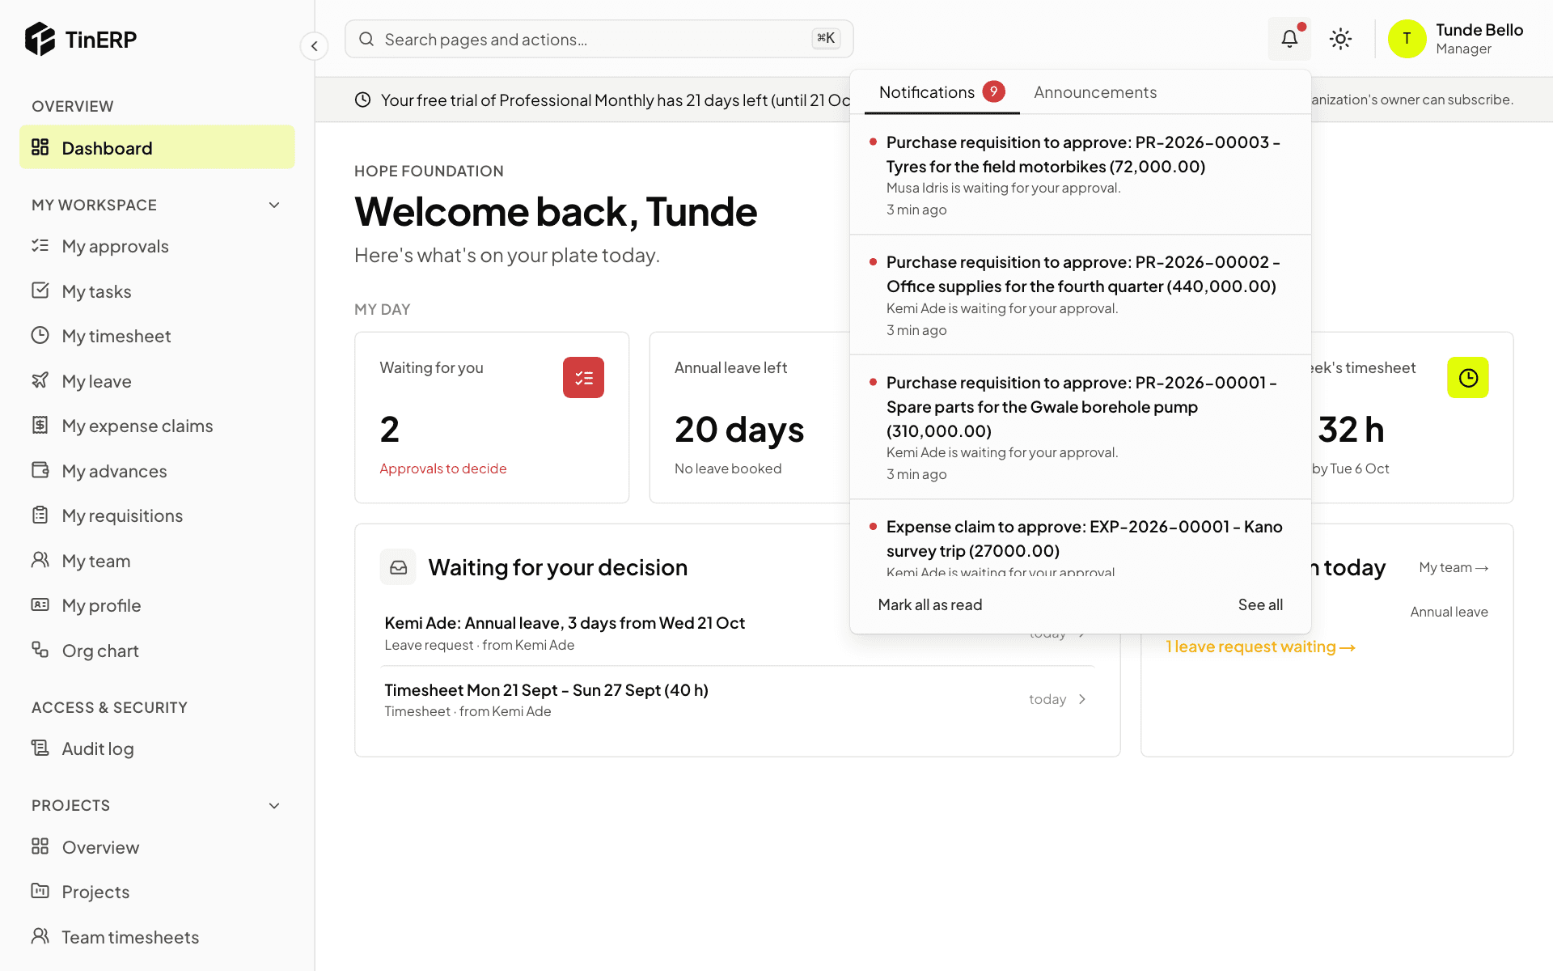Select the Notifications tab

[942, 92]
